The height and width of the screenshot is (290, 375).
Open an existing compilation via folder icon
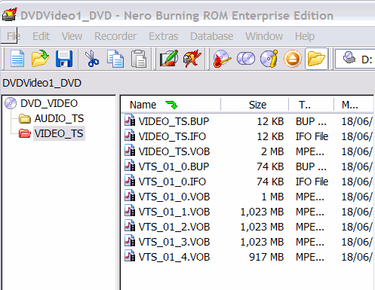click(x=40, y=59)
